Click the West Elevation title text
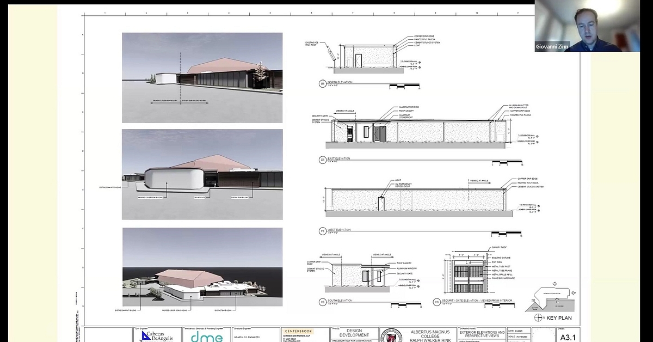This screenshot has height=342, width=653. tap(339, 230)
